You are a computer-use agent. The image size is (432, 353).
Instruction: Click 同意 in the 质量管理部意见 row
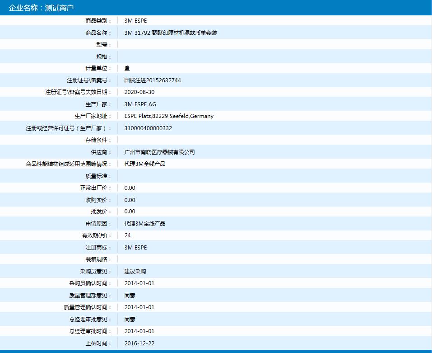tap(130, 295)
